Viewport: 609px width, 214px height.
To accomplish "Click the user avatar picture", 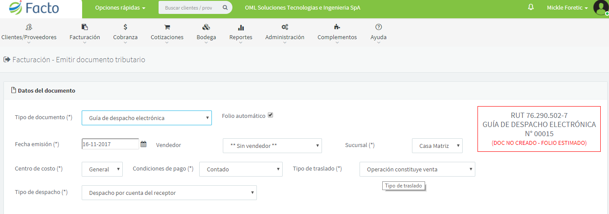I will click(601, 8).
